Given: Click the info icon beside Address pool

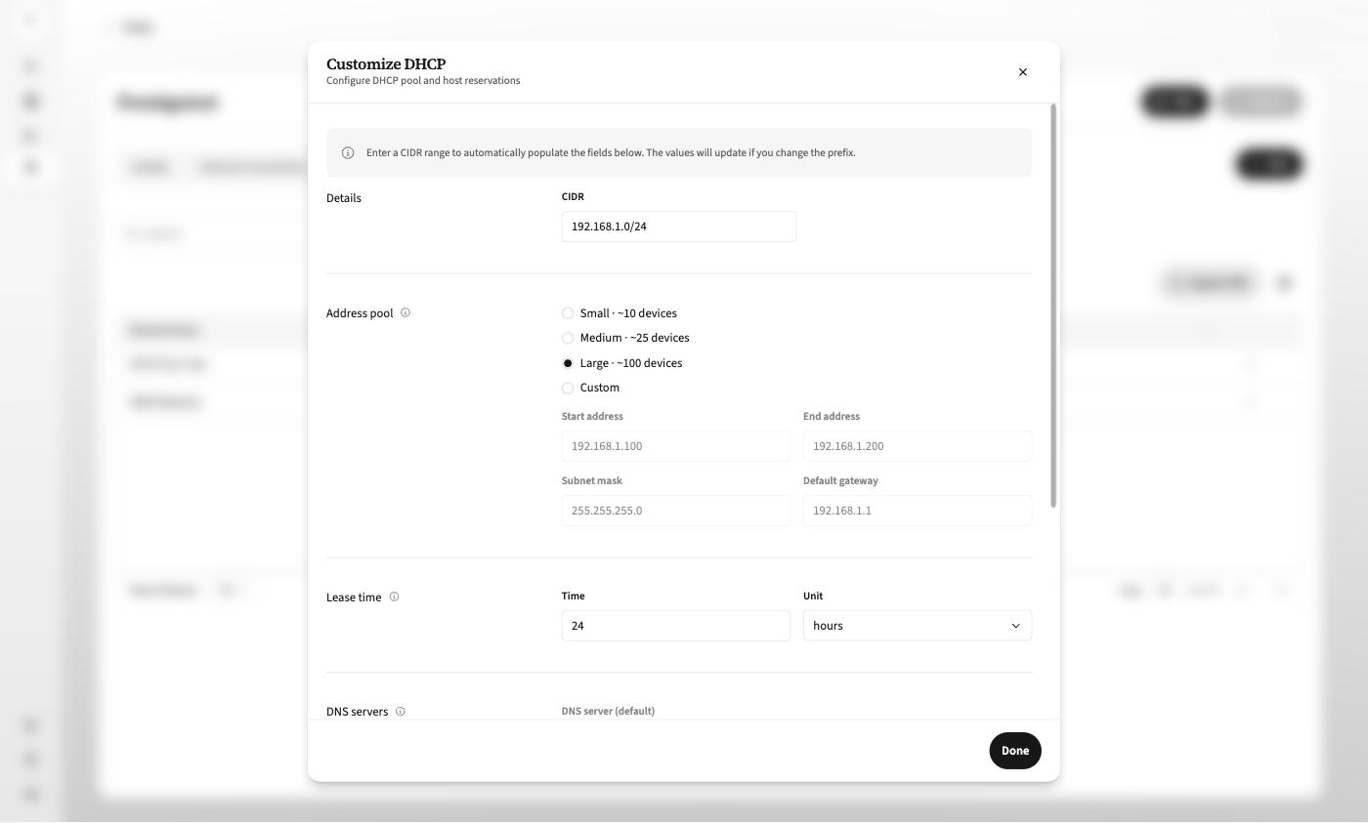Looking at the screenshot, I should 406,313.
